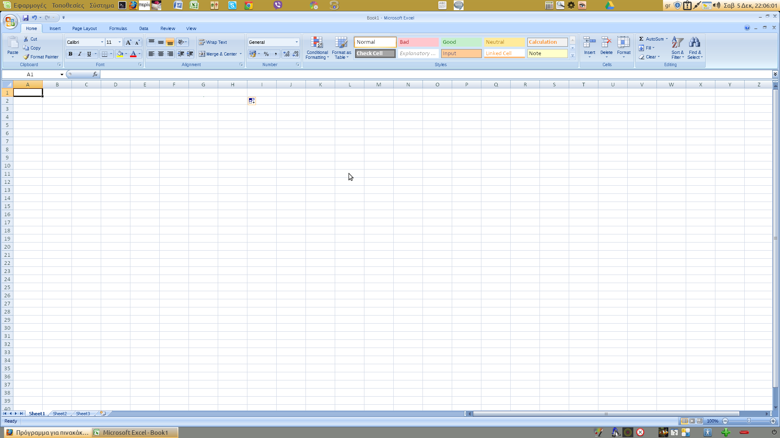
Task: Toggle Bold formatting
Action: click(70, 54)
